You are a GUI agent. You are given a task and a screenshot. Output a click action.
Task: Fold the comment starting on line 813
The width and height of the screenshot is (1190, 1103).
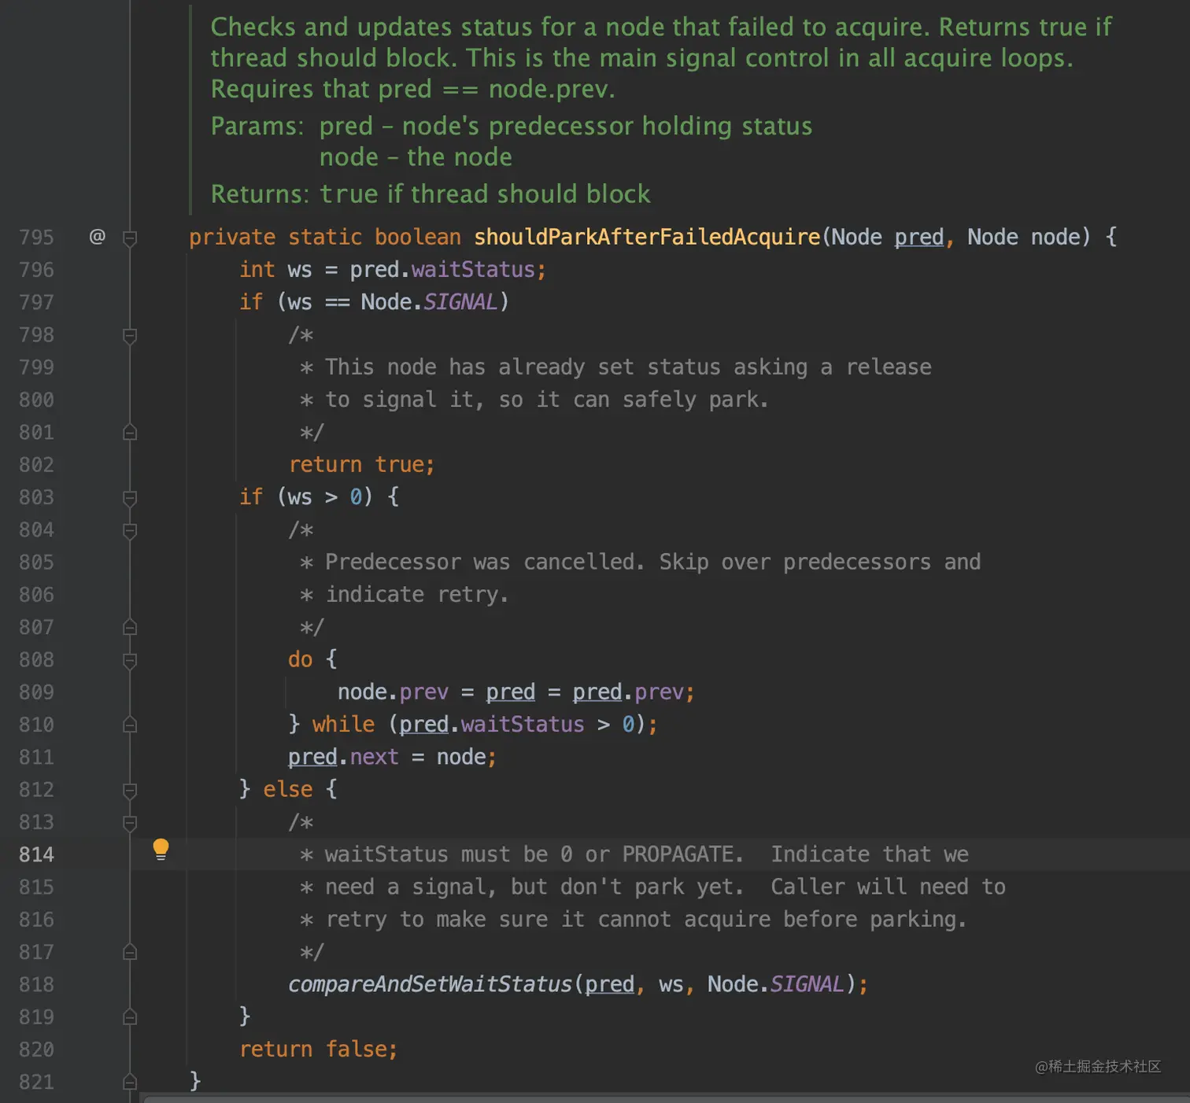pyautogui.click(x=131, y=823)
